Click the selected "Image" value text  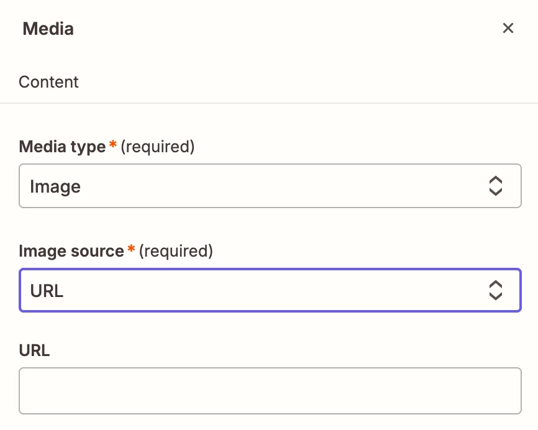[x=55, y=186]
